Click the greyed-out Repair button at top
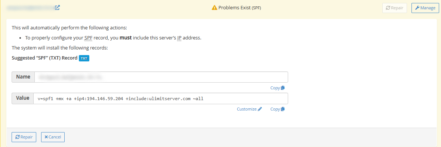The width and height of the screenshot is (441, 147). click(395, 8)
